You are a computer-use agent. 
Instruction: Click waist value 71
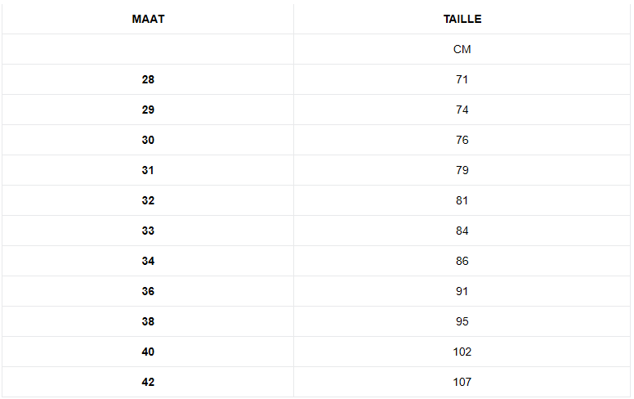pyautogui.click(x=462, y=79)
